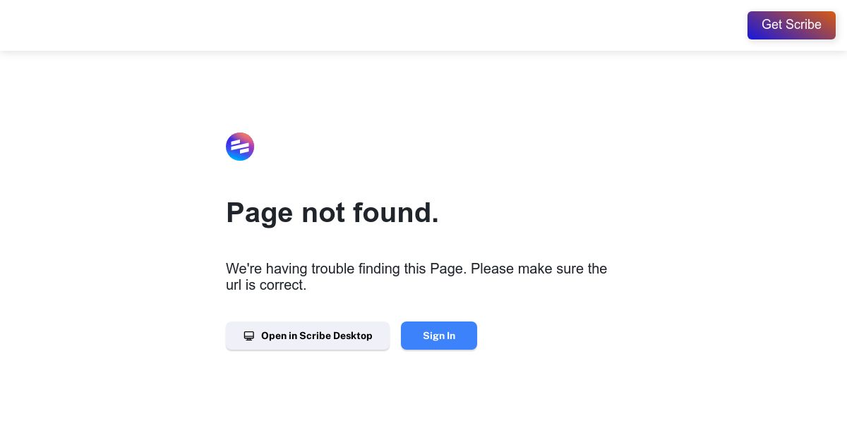Click the word 'Page' in the heading

259,213
